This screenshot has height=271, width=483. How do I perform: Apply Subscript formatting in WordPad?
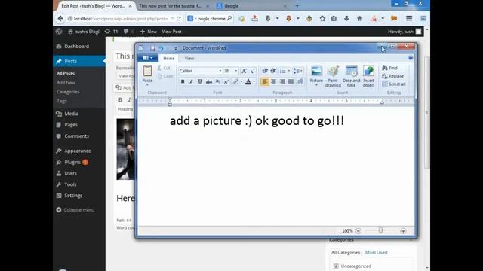coord(217,81)
